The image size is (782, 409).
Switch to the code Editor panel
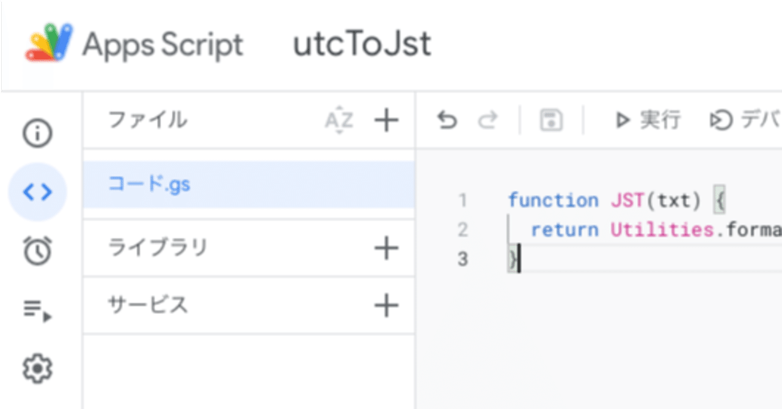coord(38,192)
